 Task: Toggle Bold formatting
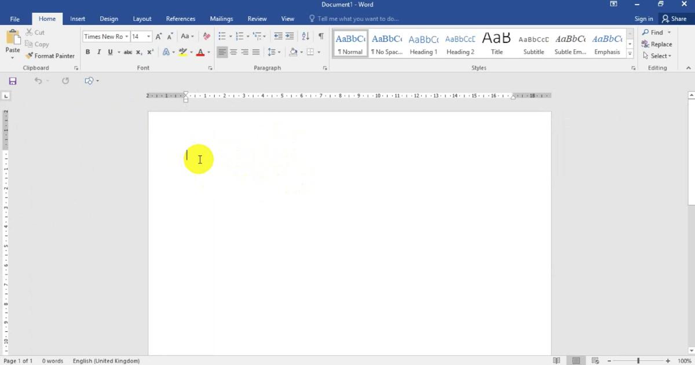click(x=88, y=52)
